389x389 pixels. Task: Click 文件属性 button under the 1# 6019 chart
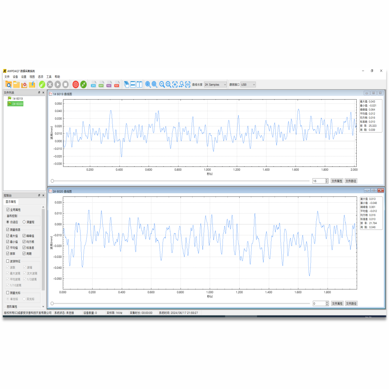click(336, 181)
